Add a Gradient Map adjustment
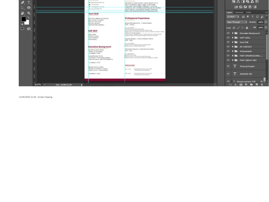Screen dimensions: 269x202 (255, 7)
